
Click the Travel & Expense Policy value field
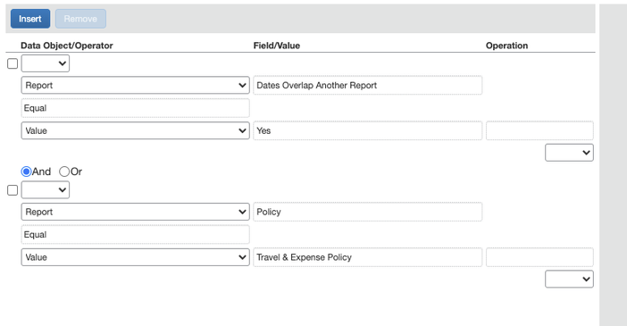367,257
